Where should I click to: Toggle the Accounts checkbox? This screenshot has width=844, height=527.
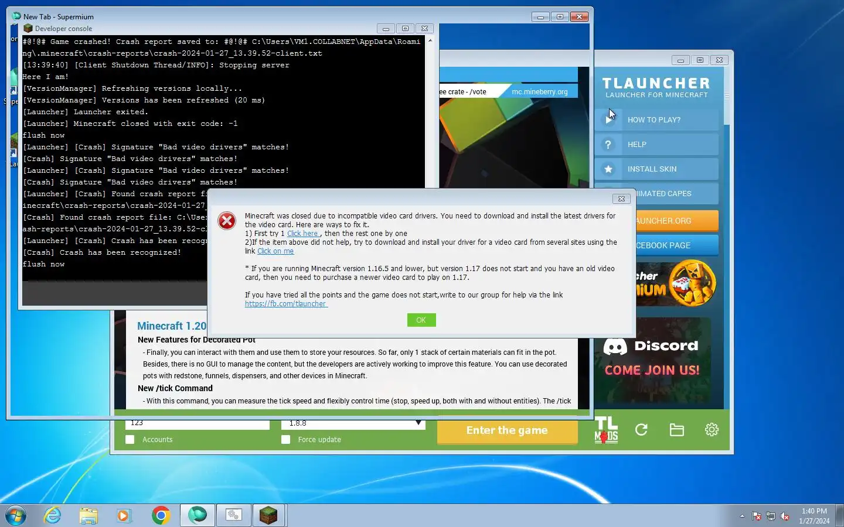click(130, 439)
